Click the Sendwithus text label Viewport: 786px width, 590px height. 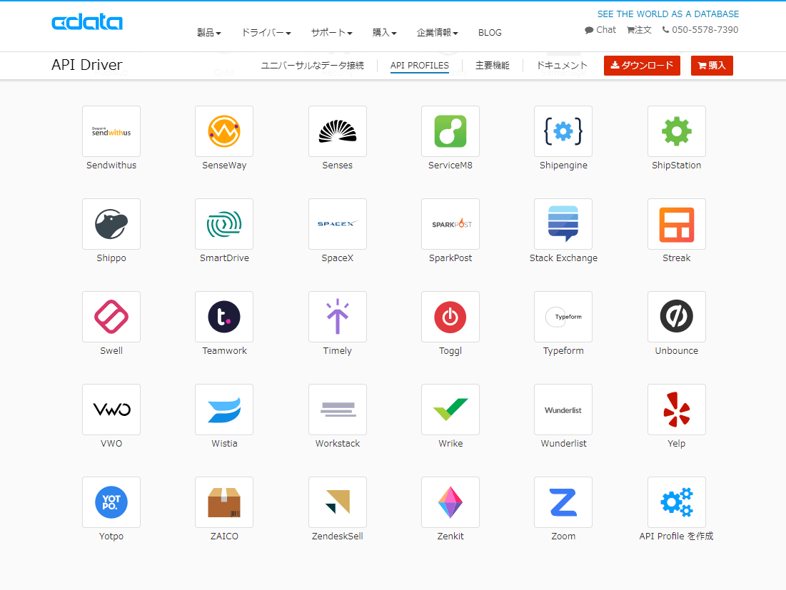[111, 166]
